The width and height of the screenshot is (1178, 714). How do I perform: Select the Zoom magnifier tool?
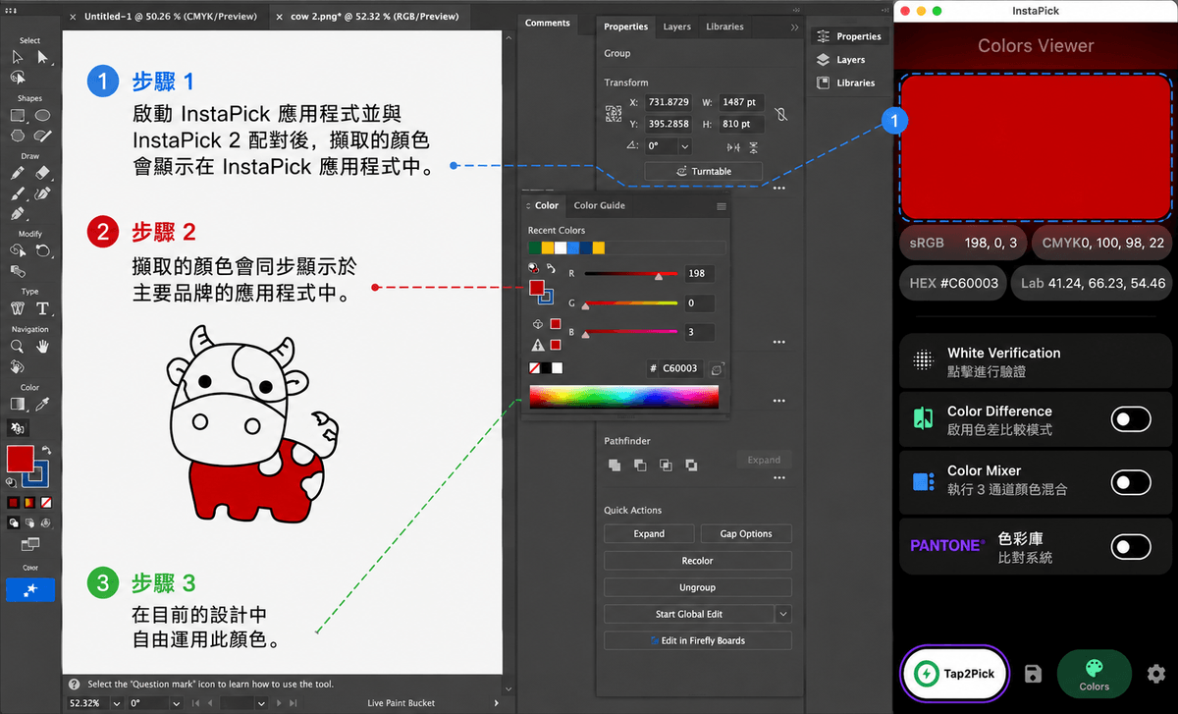pyautogui.click(x=18, y=347)
